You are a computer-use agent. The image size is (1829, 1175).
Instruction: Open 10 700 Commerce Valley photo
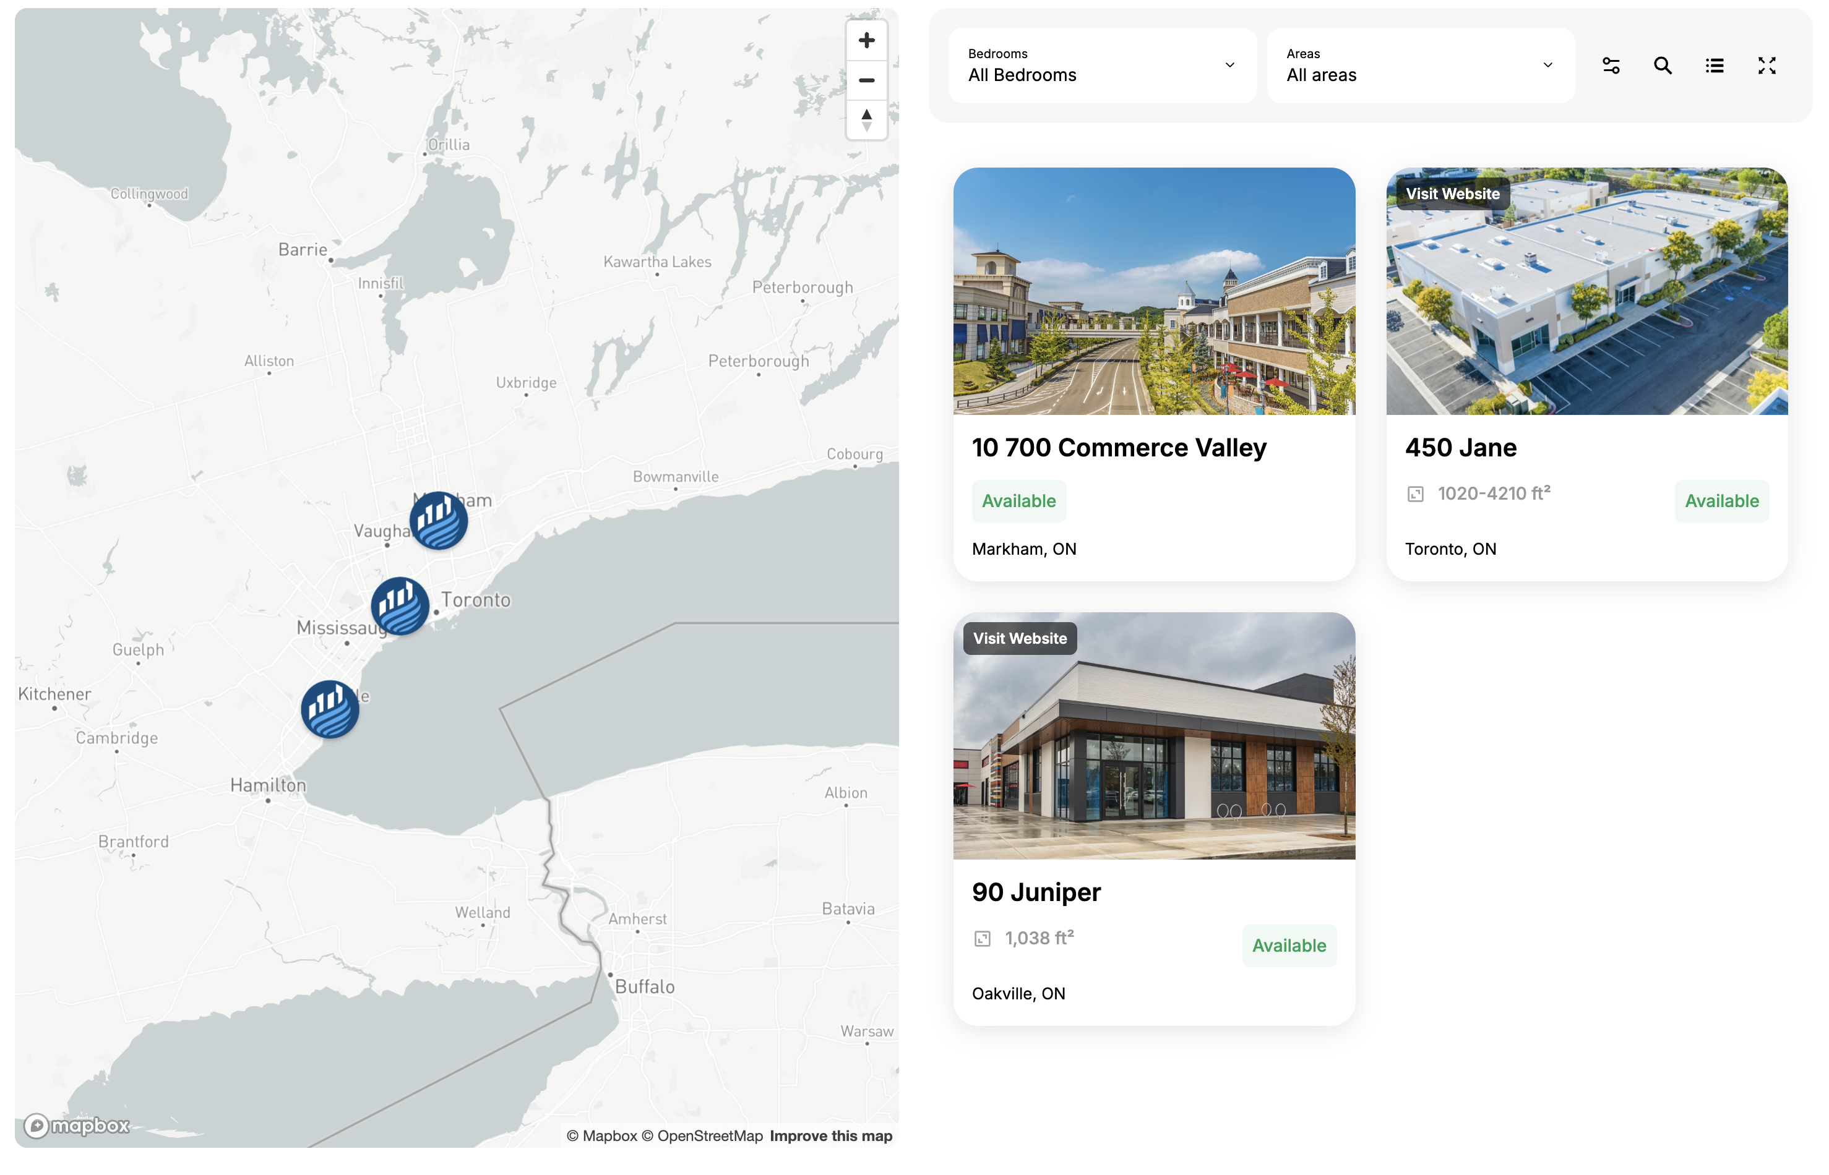click(1154, 291)
